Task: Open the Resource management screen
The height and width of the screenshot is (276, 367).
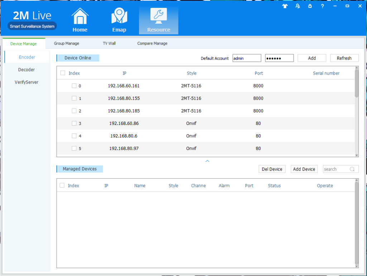Action: point(158,19)
